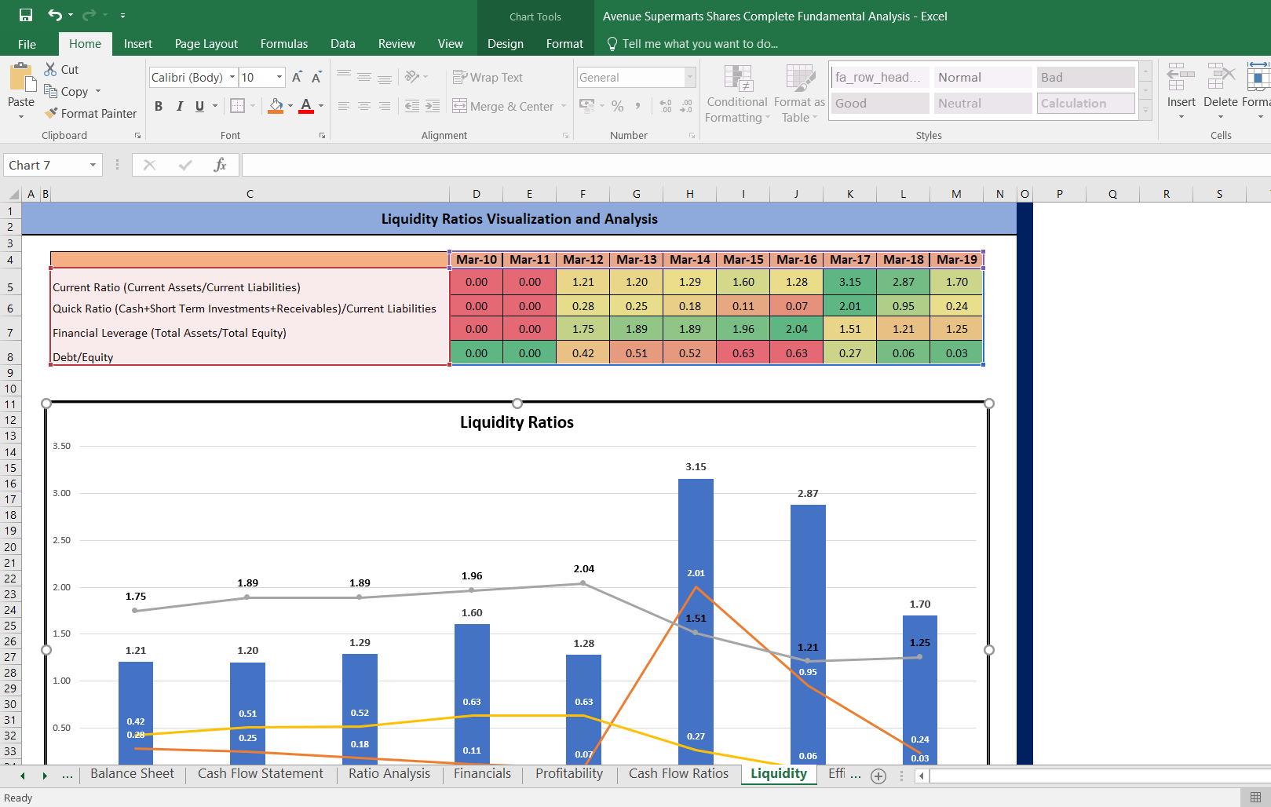Screen dimensions: 1271x807
Task: Set Center horizontal alignment
Action: 364,106
